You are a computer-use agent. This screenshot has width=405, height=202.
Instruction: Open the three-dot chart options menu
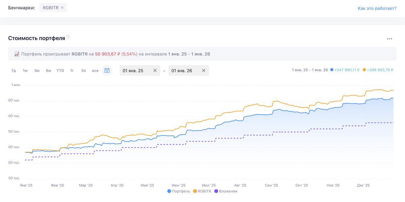(x=389, y=39)
